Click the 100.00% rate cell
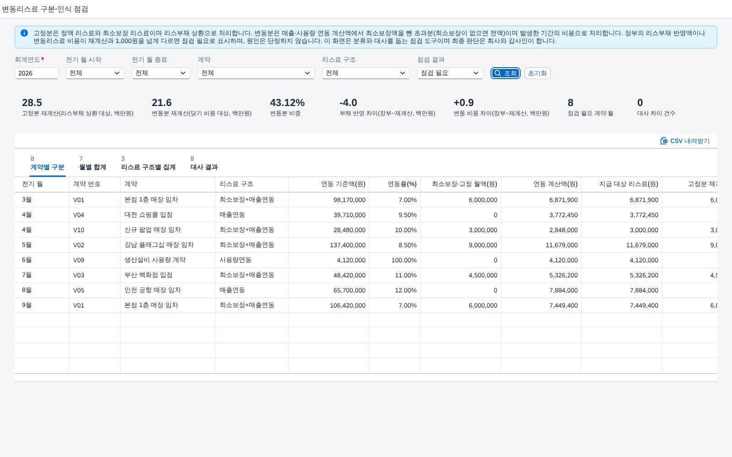 (395, 260)
